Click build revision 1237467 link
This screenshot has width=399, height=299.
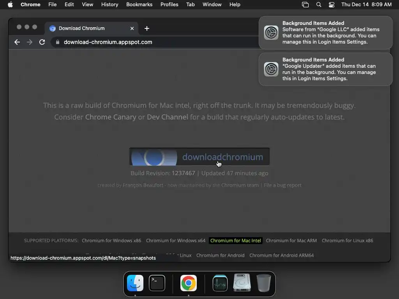(183, 173)
